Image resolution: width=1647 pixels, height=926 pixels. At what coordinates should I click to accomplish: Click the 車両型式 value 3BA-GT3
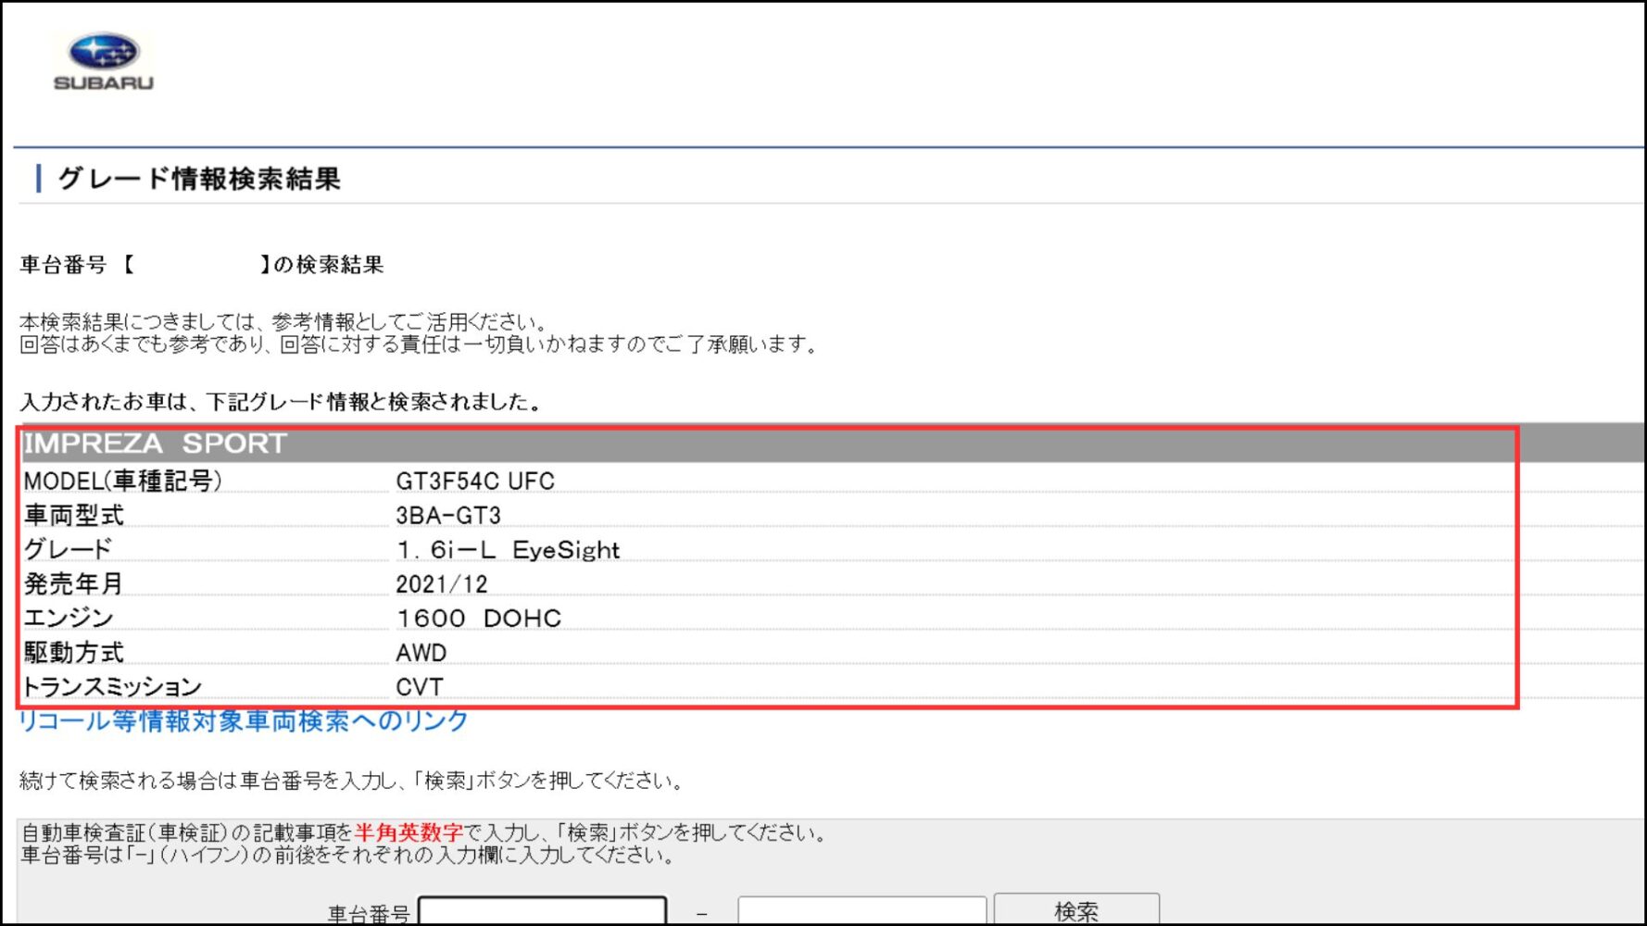coord(448,516)
